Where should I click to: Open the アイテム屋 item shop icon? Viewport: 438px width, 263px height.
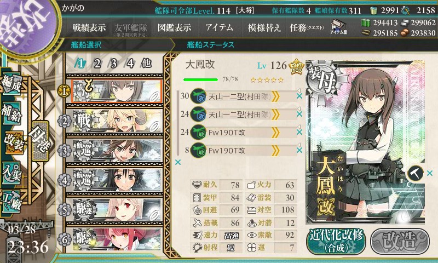pos(338,27)
